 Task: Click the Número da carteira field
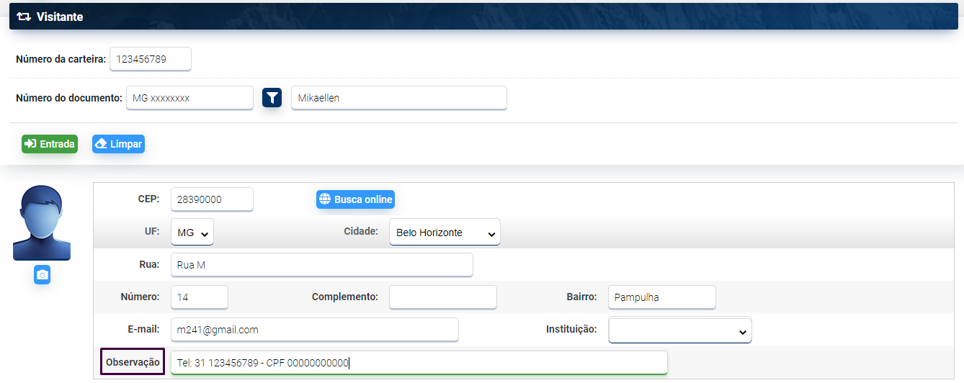tap(151, 59)
